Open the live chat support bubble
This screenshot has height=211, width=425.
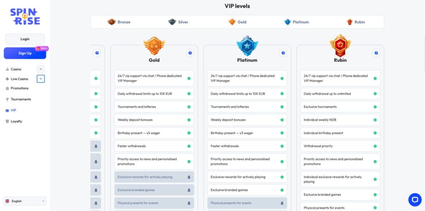415,199
